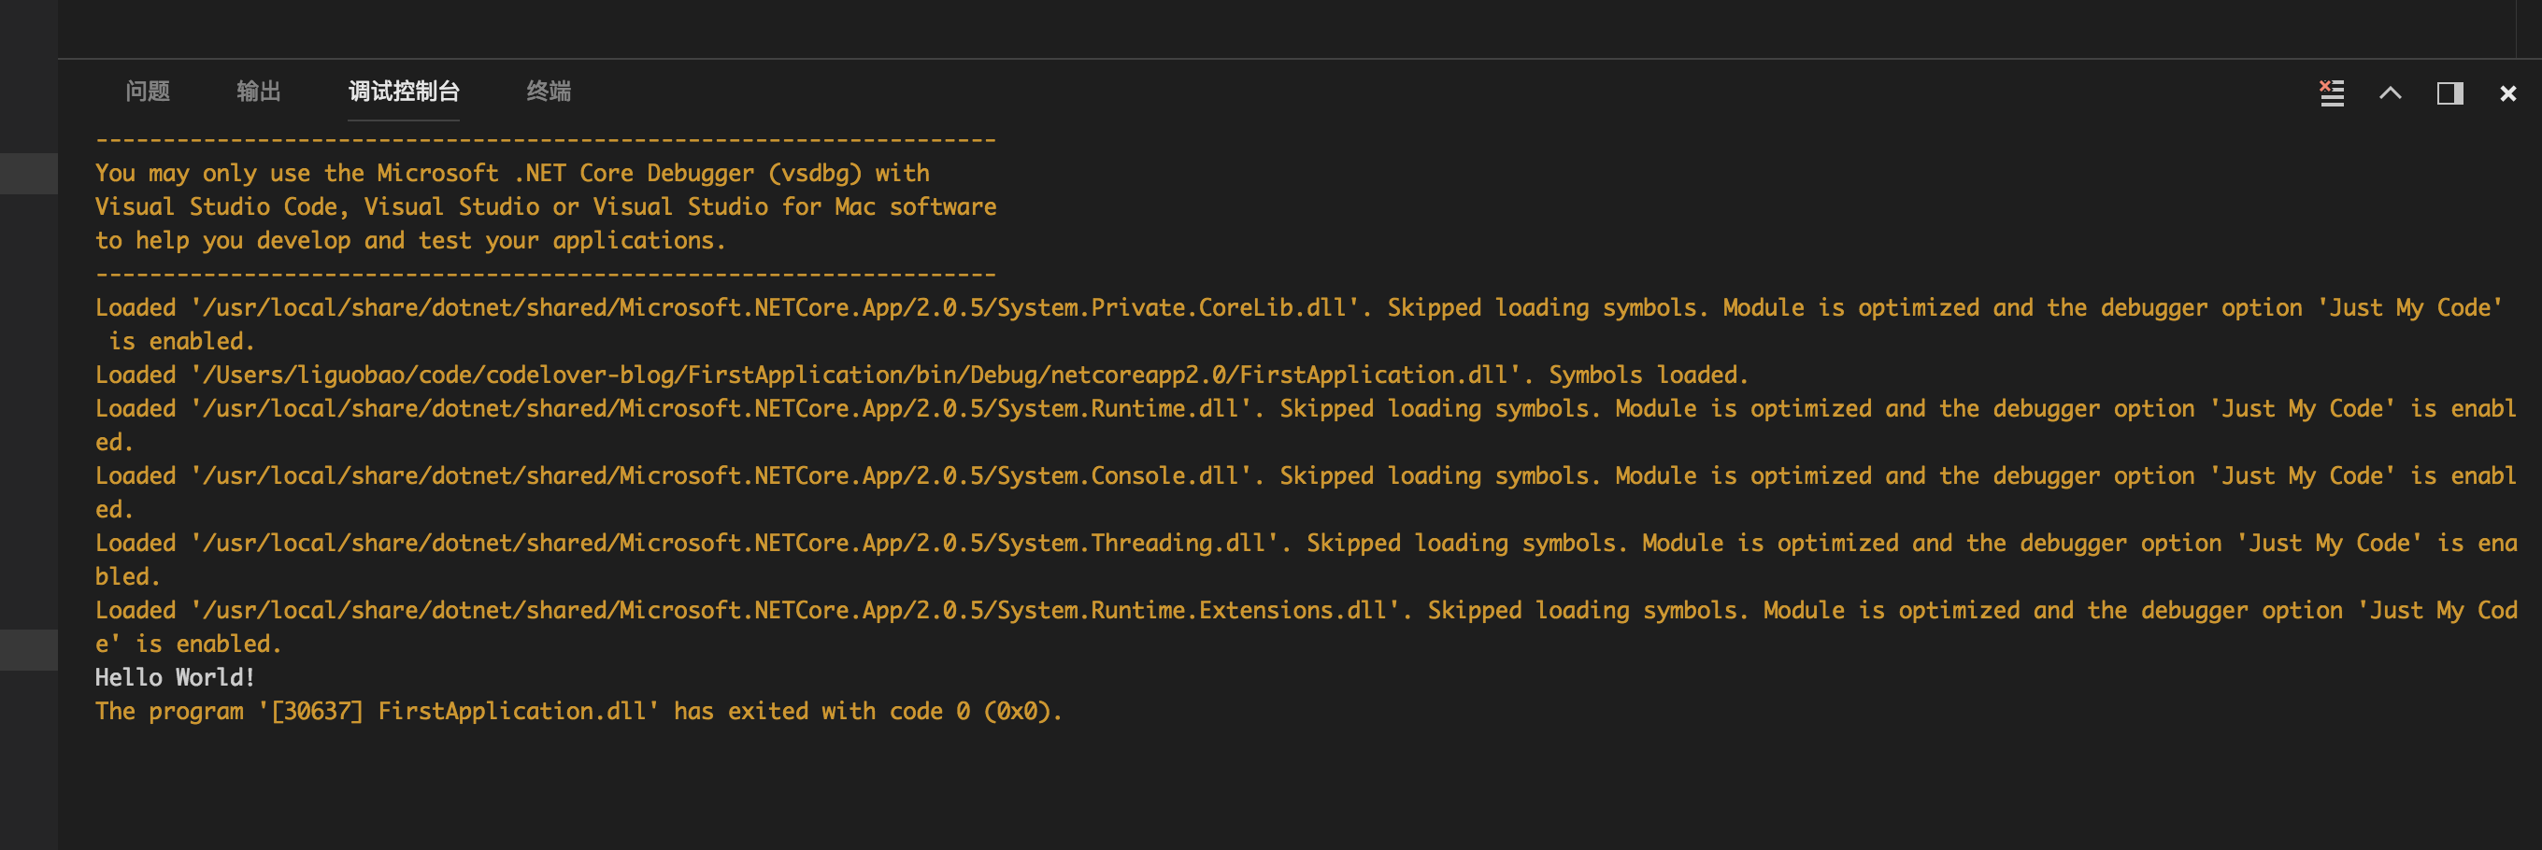Screen dimensions: 2542x850
Task: Switch to the 输出 (Output) tab
Action: pyautogui.click(x=259, y=92)
